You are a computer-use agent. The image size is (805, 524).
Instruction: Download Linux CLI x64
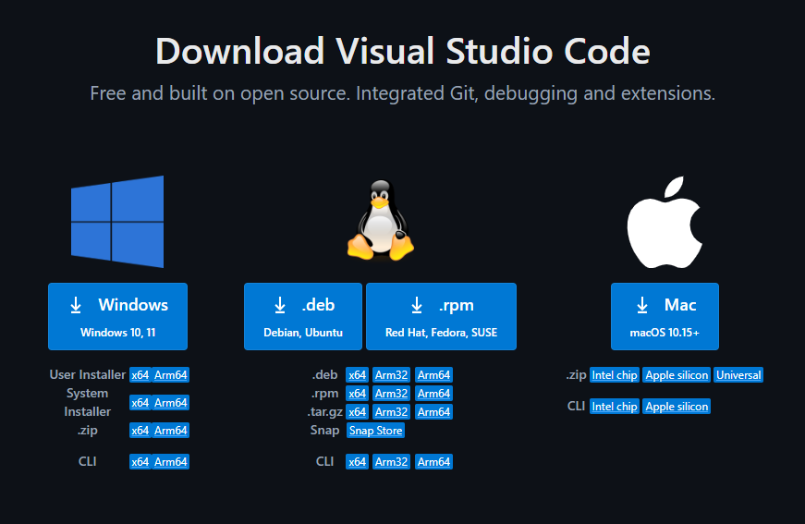[x=358, y=462]
